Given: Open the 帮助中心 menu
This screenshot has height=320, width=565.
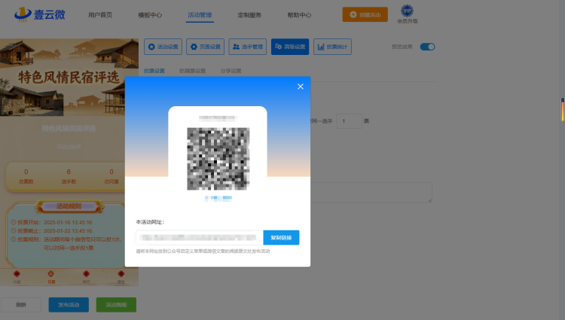Looking at the screenshot, I should point(299,15).
